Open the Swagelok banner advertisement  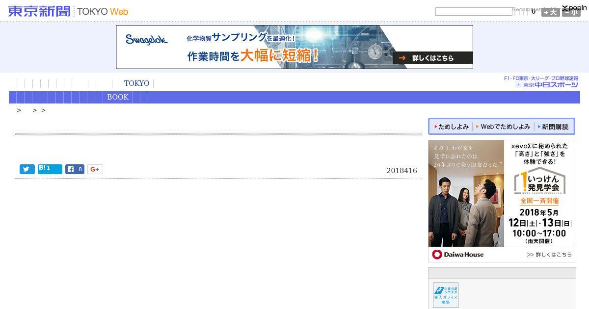(x=294, y=47)
